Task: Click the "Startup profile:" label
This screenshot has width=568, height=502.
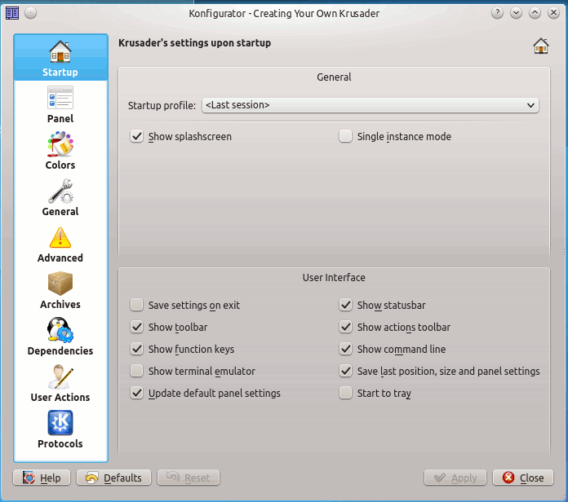Action: point(162,106)
